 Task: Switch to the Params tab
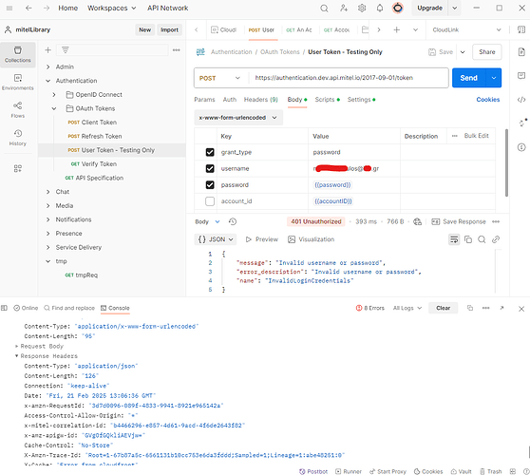click(x=204, y=100)
